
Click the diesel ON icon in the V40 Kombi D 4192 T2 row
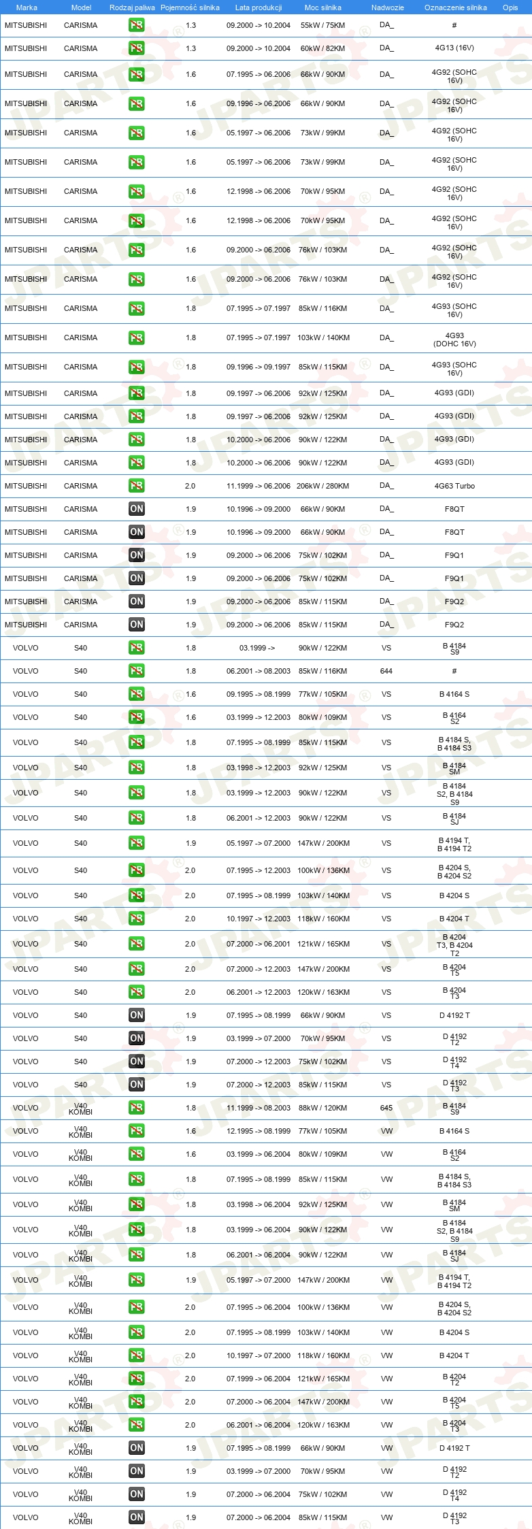click(136, 1471)
